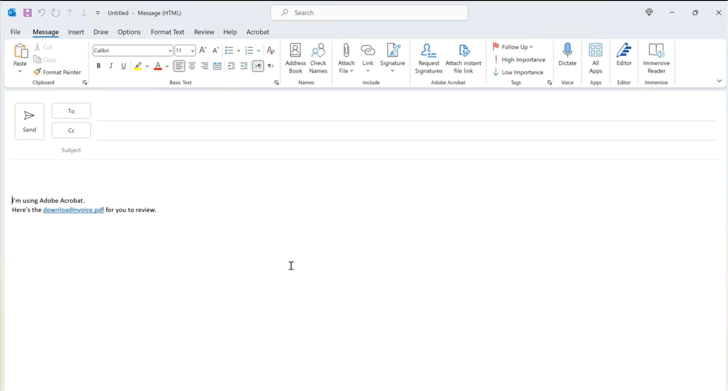Click the Attach File paperclip icon
The image size is (728, 391).
(x=346, y=50)
